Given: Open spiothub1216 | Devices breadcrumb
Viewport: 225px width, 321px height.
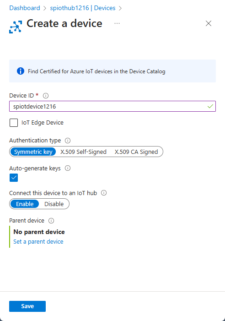Looking at the screenshot, I should [x=83, y=8].
